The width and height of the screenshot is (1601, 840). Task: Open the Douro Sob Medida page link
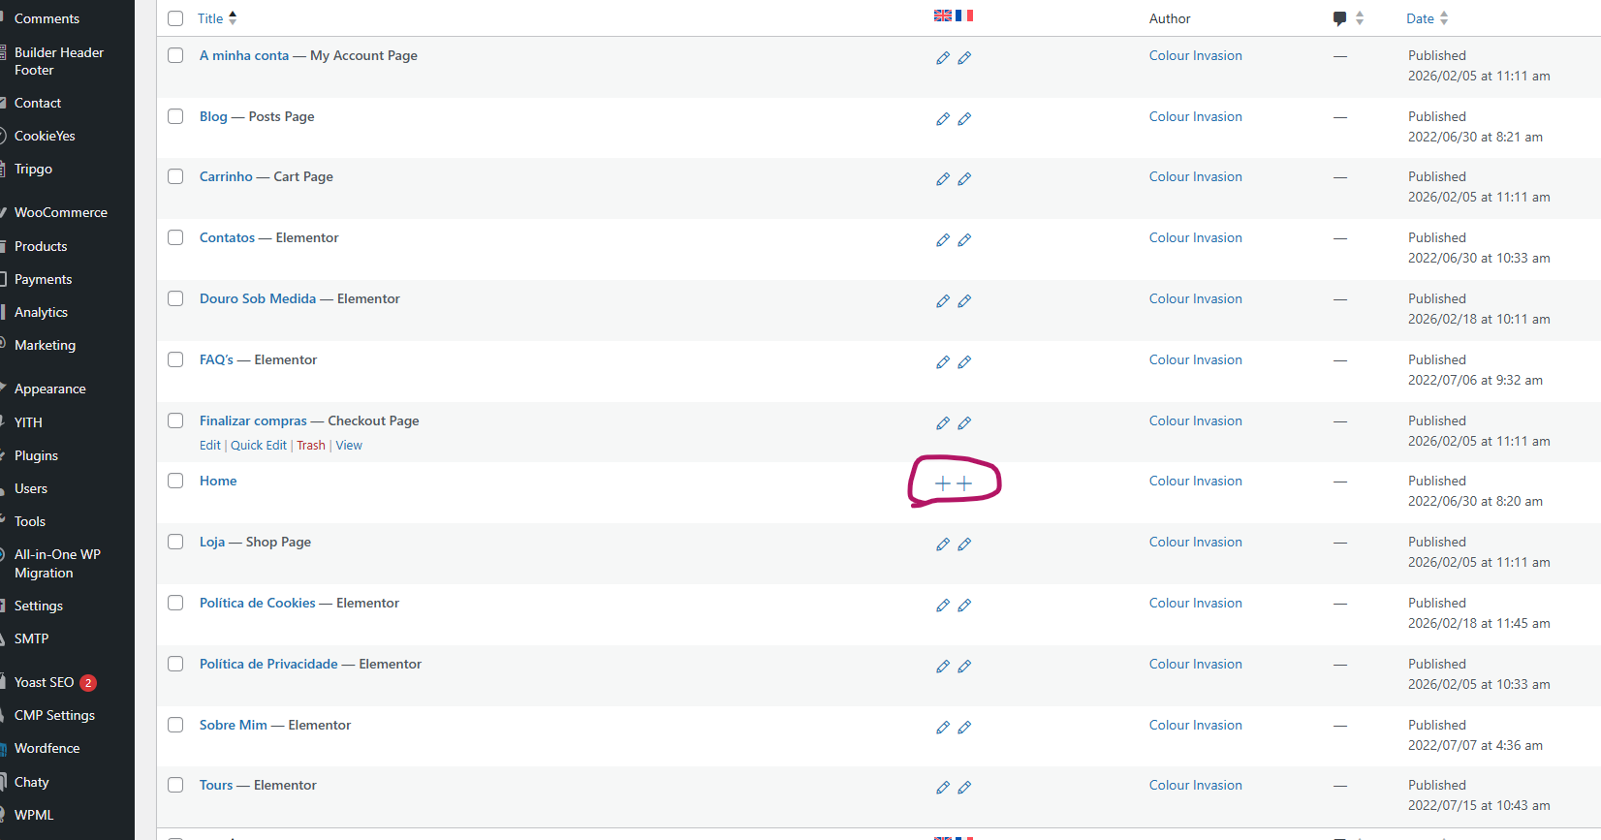coord(258,298)
